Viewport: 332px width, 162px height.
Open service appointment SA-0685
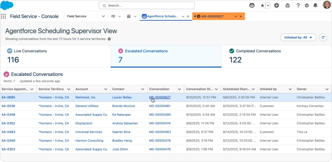[x=8, y=97]
